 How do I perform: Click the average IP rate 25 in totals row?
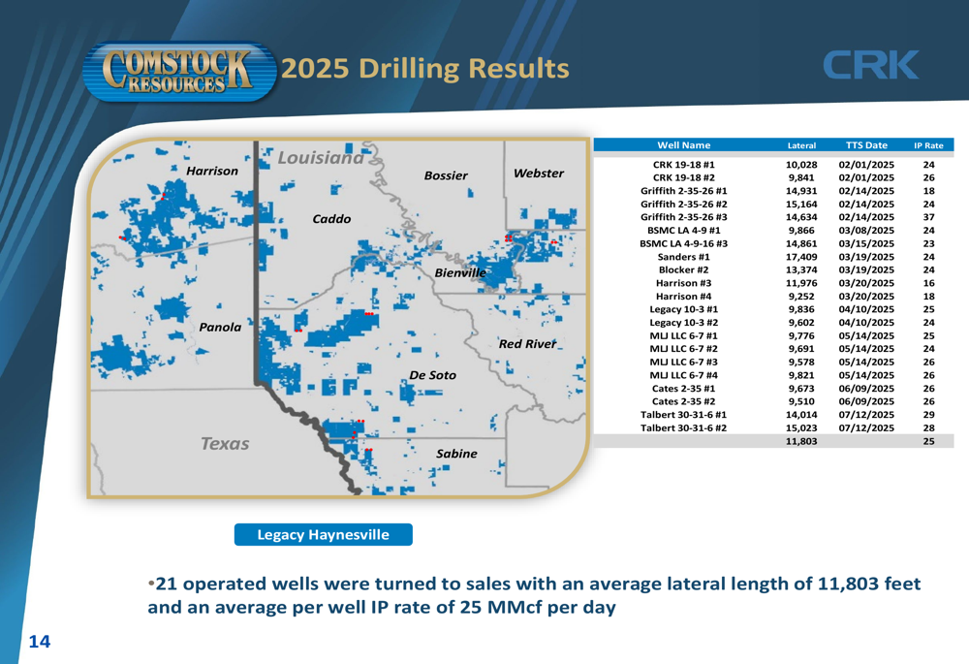tap(929, 441)
